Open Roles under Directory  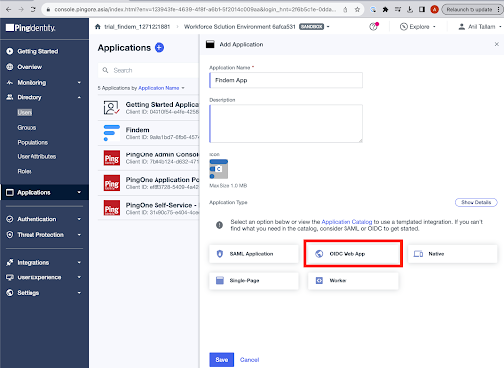(25, 171)
